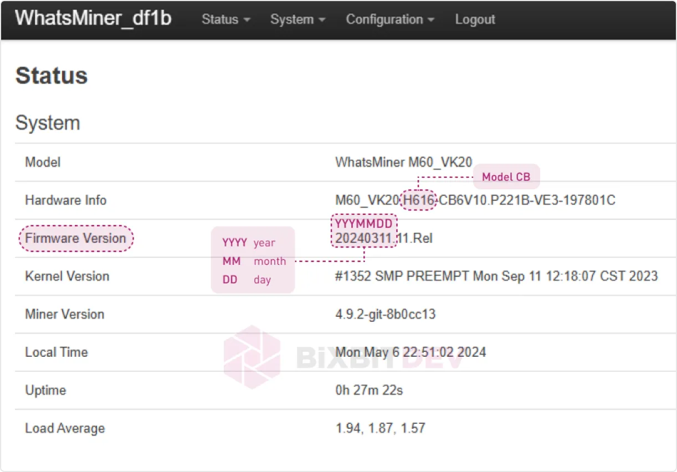Click the Uptime value 0h 27m 22s
Screen dimensions: 677x472
(369, 390)
